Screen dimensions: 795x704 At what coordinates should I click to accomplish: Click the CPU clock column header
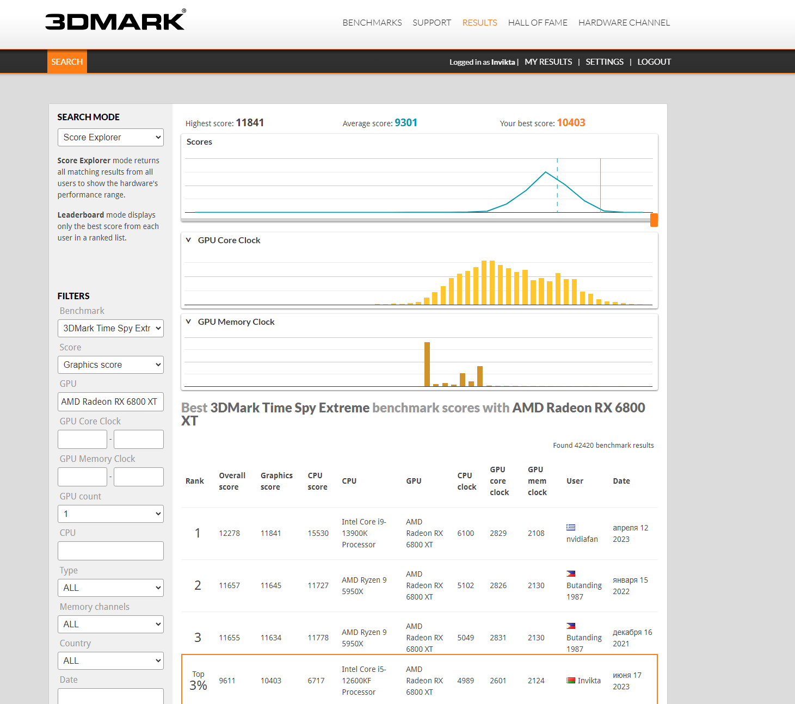click(467, 481)
